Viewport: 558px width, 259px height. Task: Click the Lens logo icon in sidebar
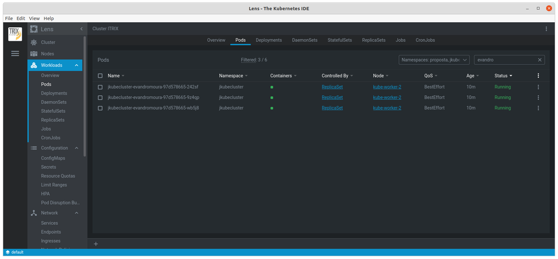[x=34, y=29]
